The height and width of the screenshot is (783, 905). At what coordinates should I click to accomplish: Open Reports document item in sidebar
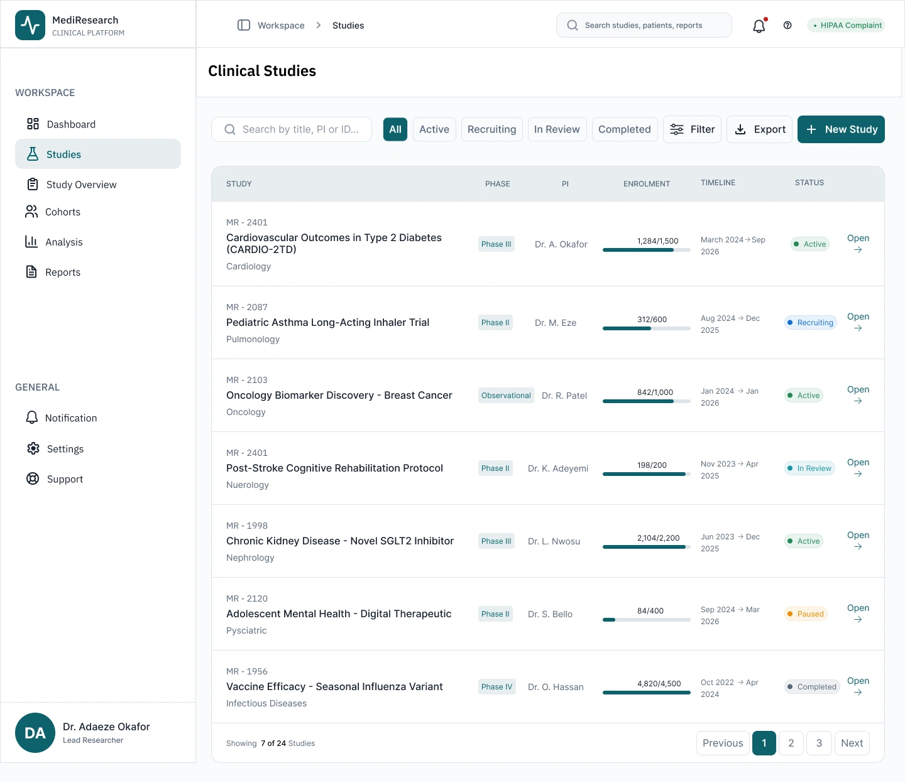click(98, 272)
